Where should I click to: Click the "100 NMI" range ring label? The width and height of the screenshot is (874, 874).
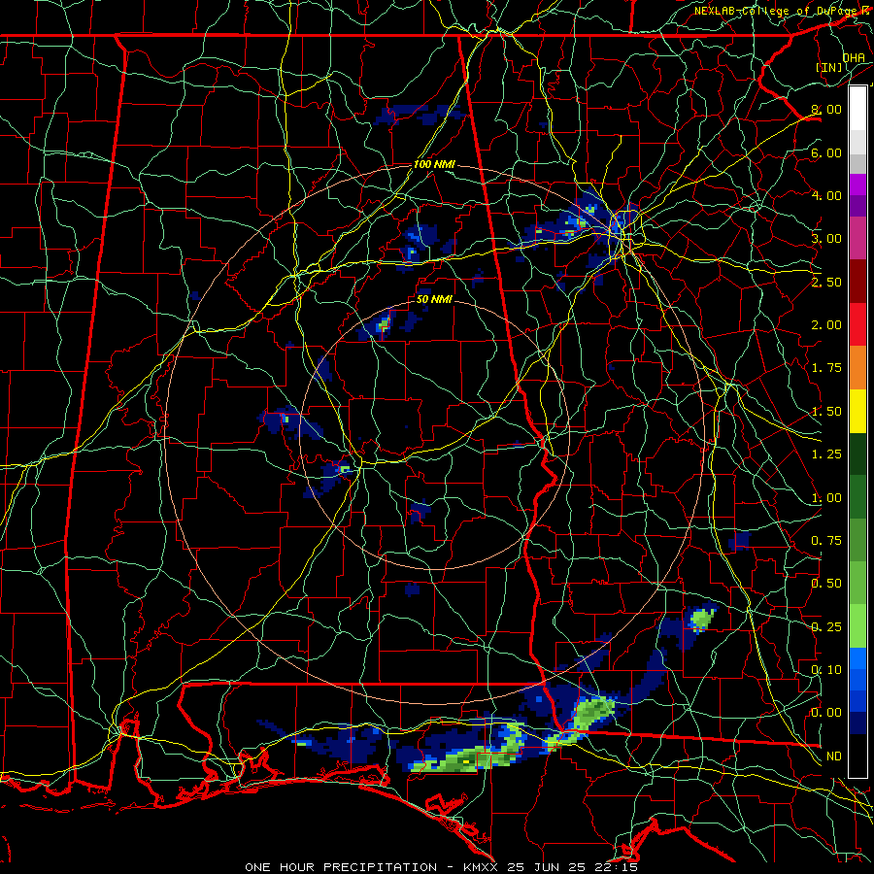[434, 164]
